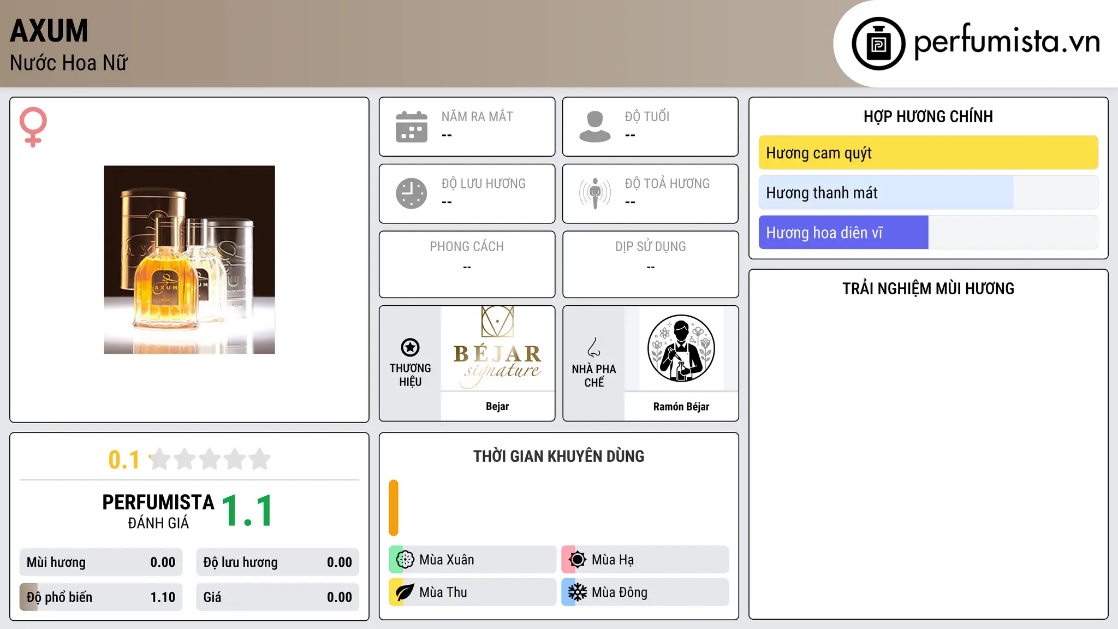Click the orange 0.1 user rating
Screen dimensions: 1118x629
pyautogui.click(x=124, y=460)
